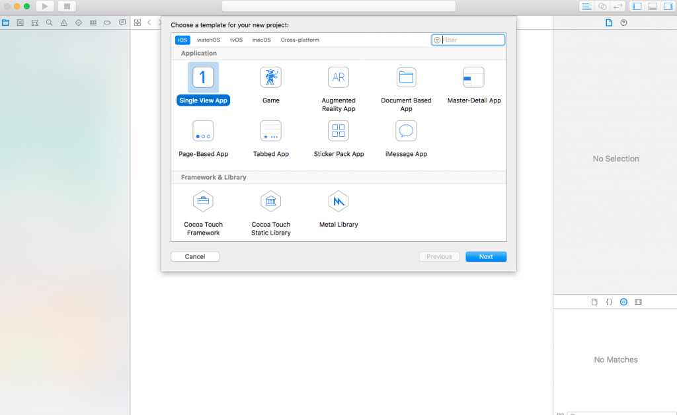Viewport: 677px width, 415px height.
Task: Open the Find navigator magnifier icon
Action: point(49,22)
